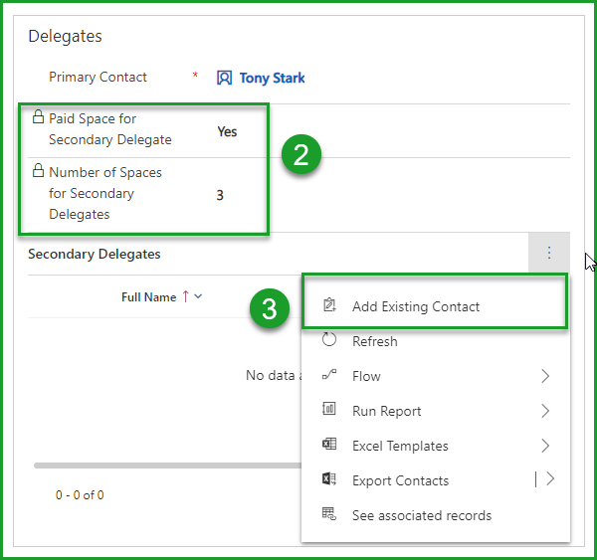This screenshot has height=560, width=597.
Task: Click the circular Refresh icon
Action: pos(329,339)
